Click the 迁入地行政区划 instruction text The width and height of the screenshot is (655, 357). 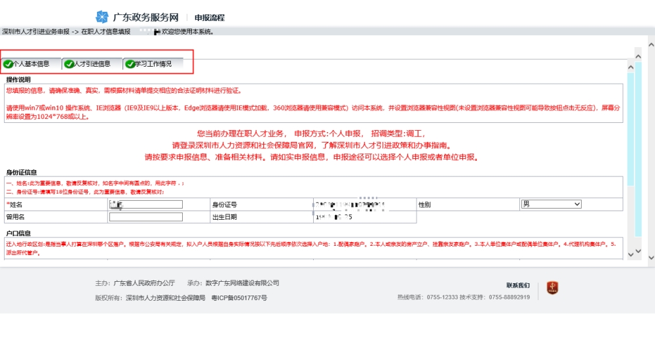(311, 248)
